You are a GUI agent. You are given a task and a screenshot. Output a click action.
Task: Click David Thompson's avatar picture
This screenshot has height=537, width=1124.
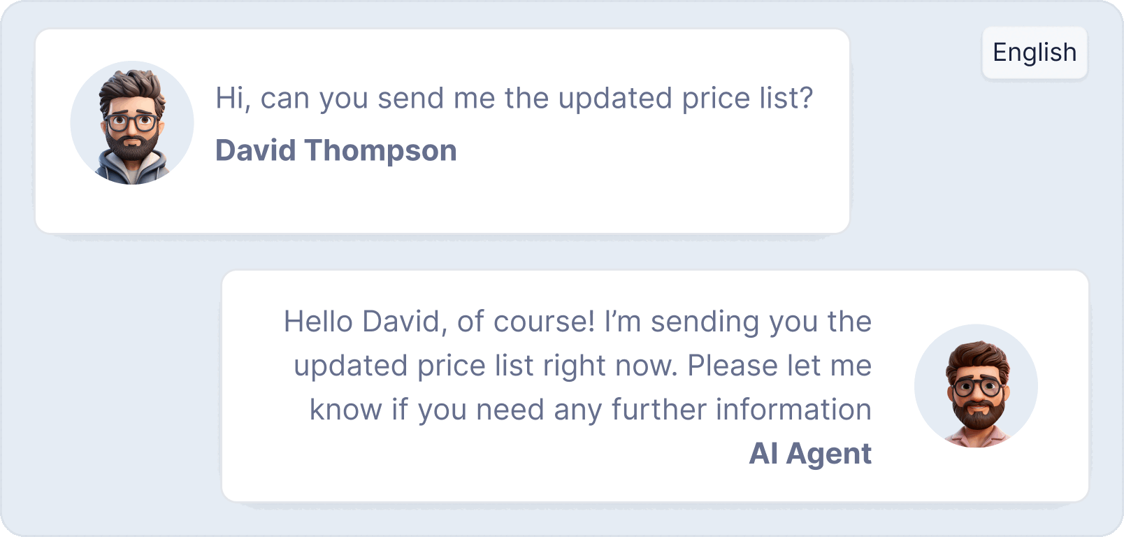[132, 123]
